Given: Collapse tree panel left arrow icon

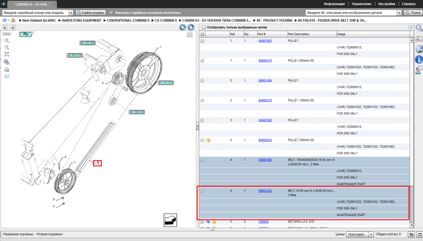Looking at the screenshot, I should pyautogui.click(x=5, y=27).
